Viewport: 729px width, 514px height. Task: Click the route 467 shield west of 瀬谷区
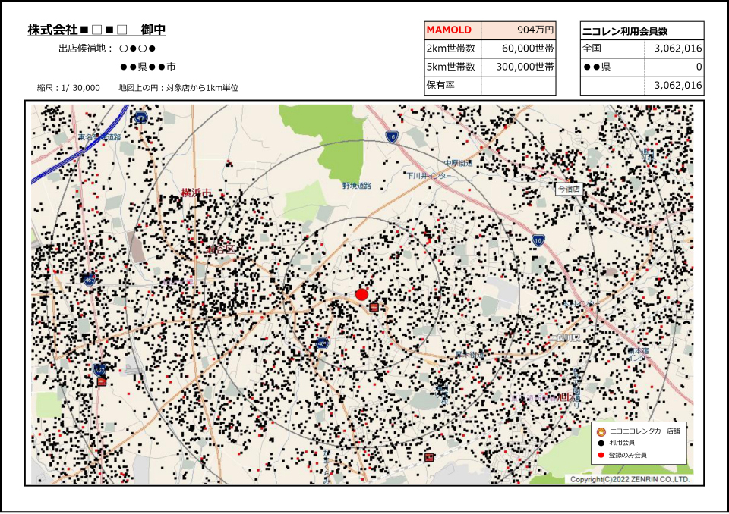coord(90,280)
